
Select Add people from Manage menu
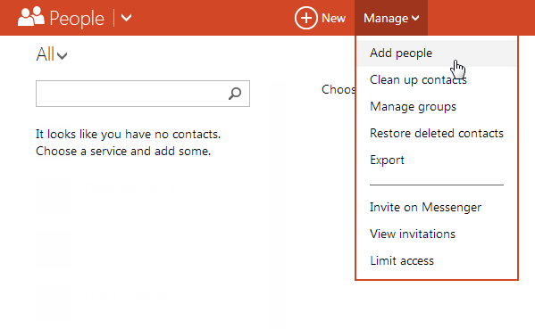pyautogui.click(x=437, y=53)
